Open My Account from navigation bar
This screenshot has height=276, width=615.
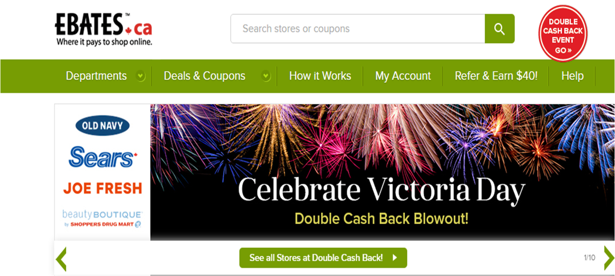[403, 76]
